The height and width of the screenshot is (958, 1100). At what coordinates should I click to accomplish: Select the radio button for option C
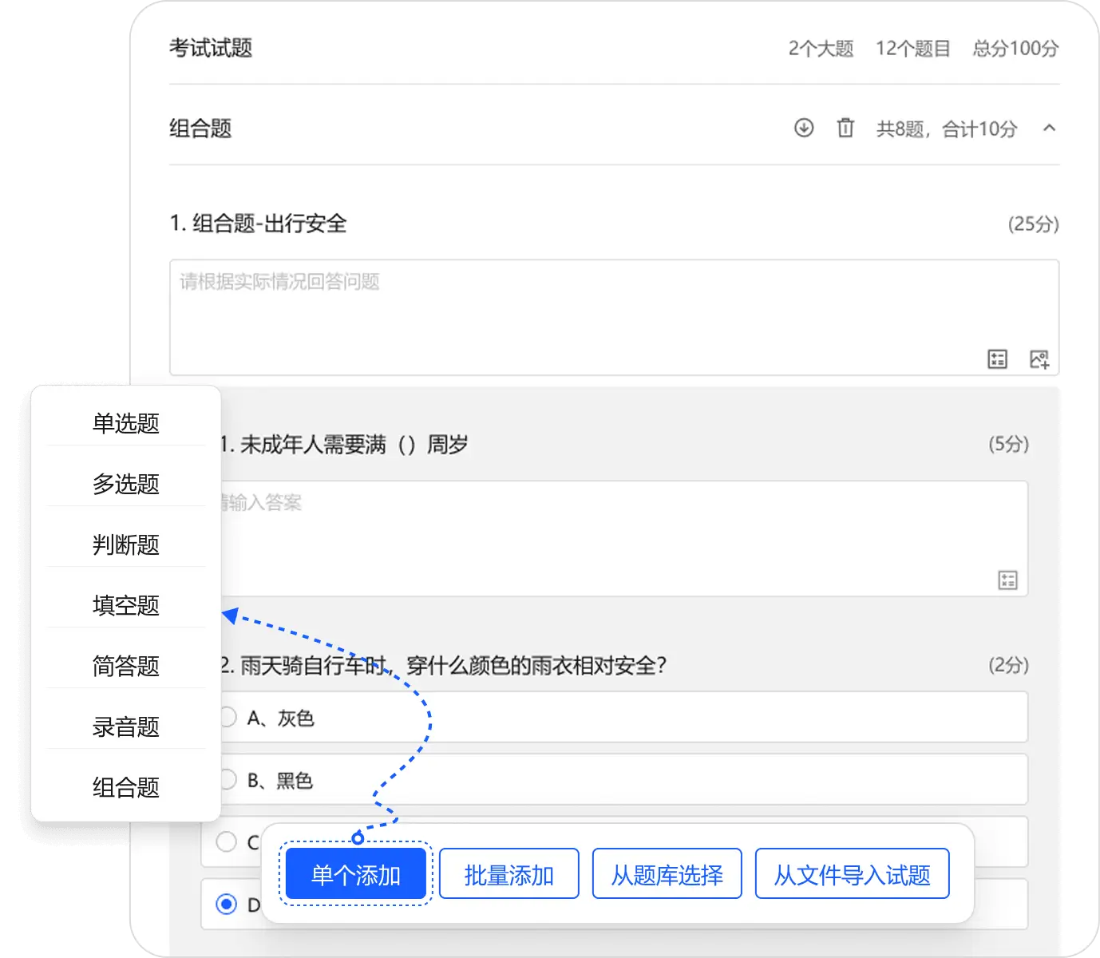(227, 841)
